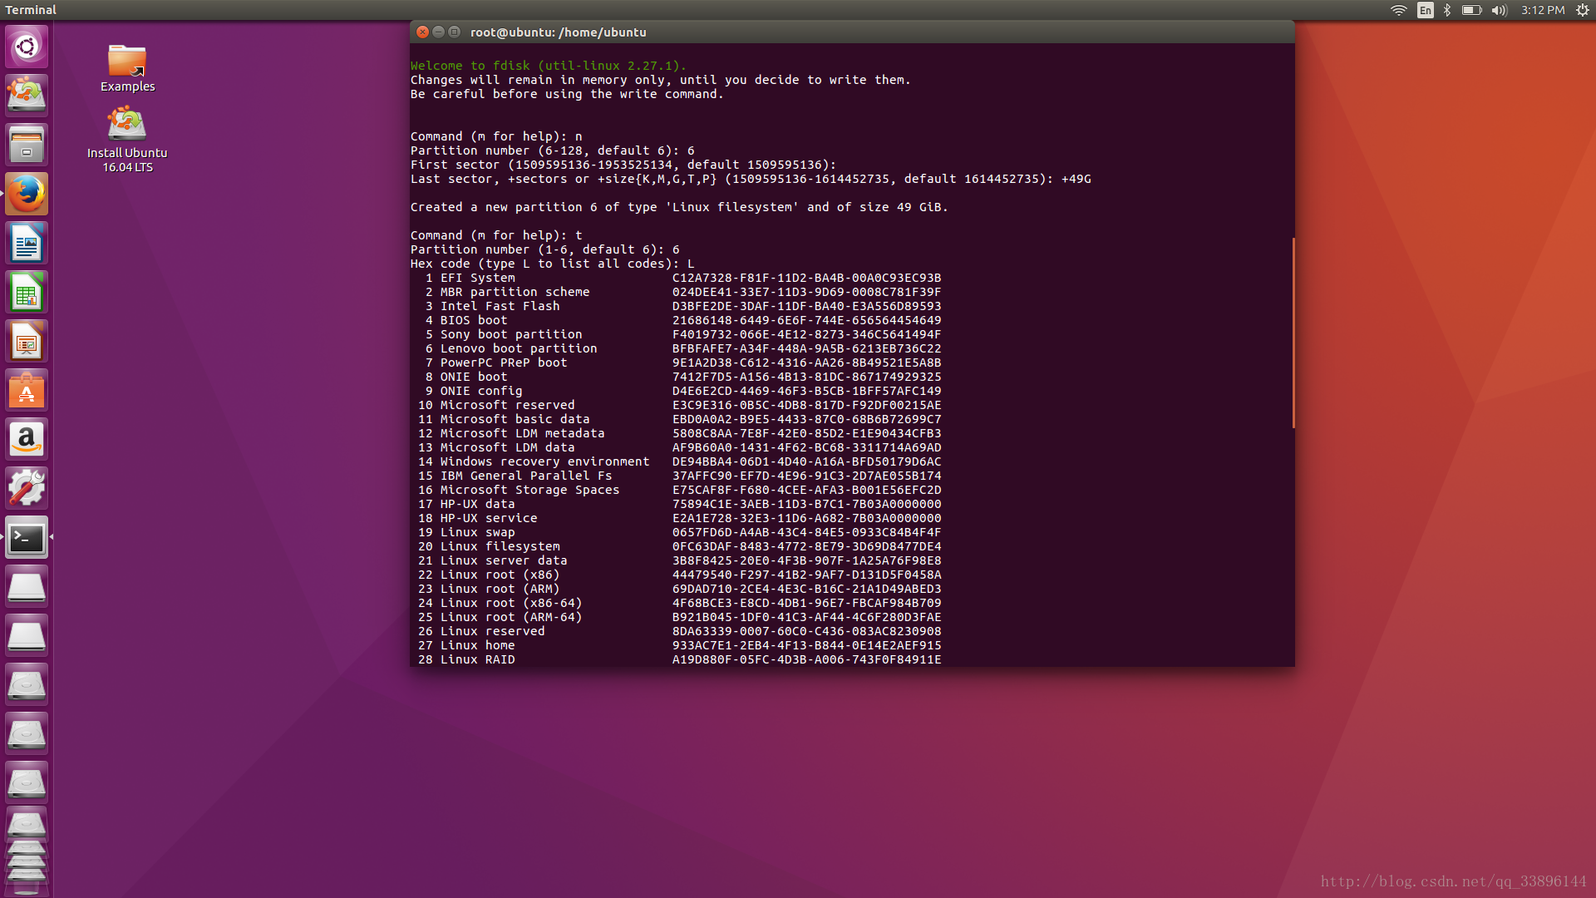Show calendar from 3:12 PM clock
1596x898 pixels.
click(x=1543, y=10)
